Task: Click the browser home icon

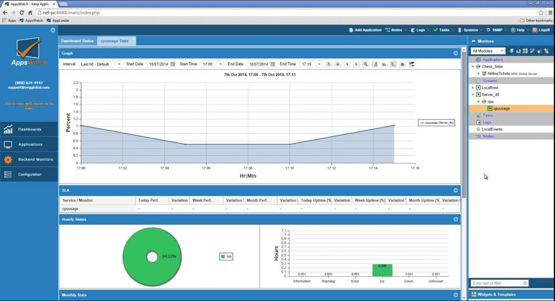Action: point(30,12)
